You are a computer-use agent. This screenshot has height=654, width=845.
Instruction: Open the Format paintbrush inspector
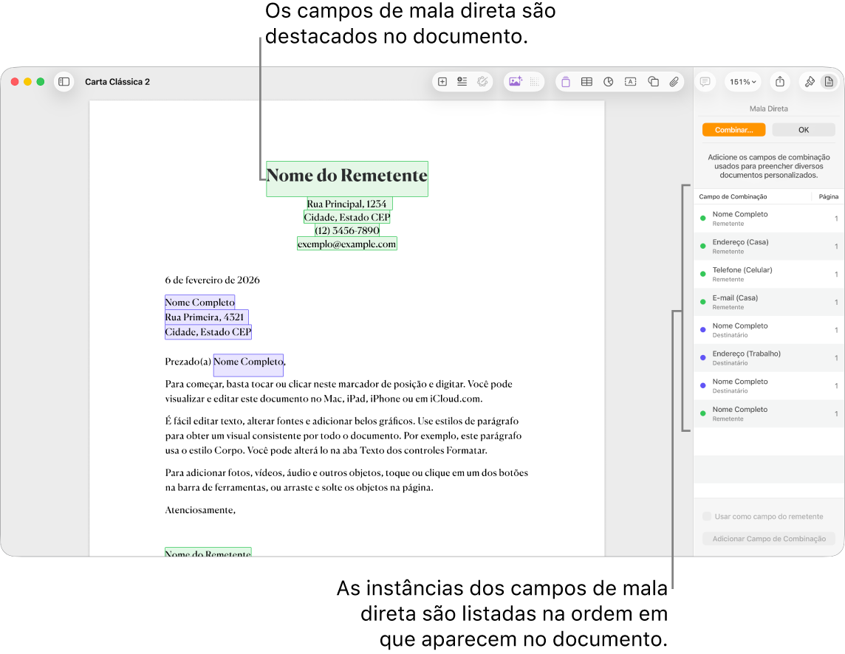[x=810, y=82]
